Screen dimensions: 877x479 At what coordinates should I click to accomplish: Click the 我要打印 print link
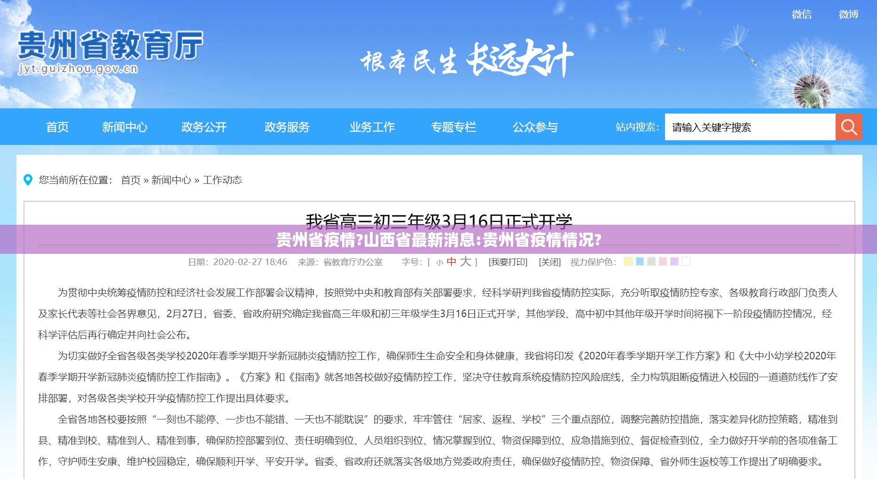point(508,262)
